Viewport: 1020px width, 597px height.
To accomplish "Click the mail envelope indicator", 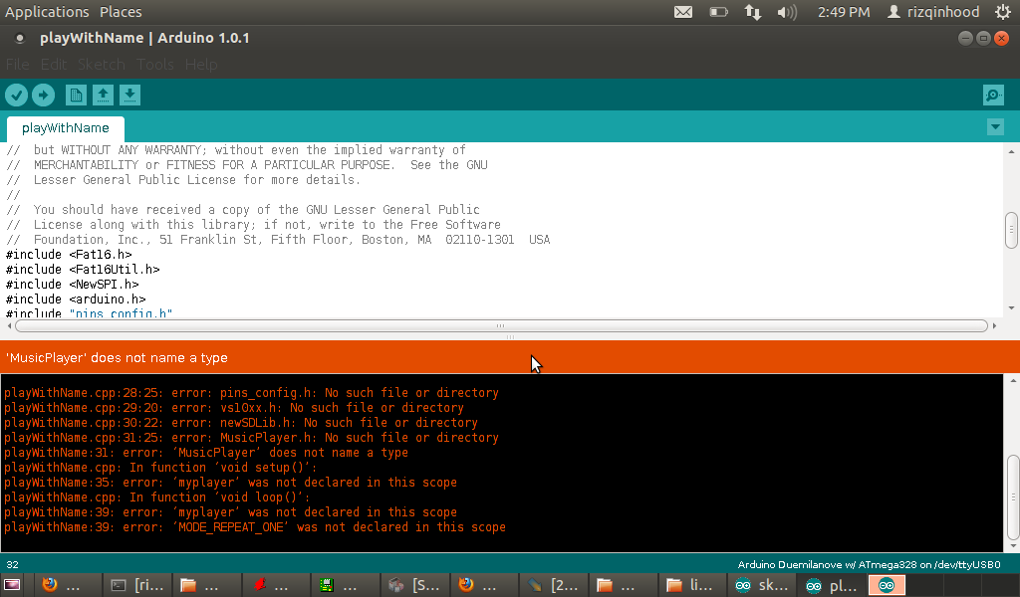I will tap(683, 12).
